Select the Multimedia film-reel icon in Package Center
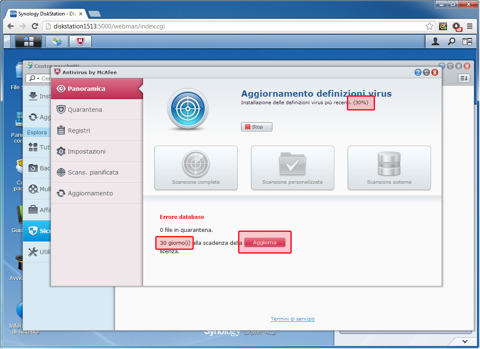This screenshot has height=349, width=480. (33, 189)
